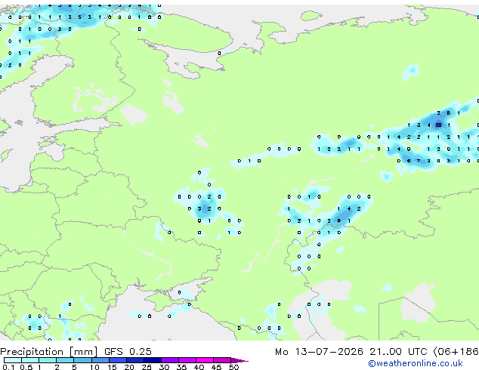Click the date 'Mo 13-07-2026' text
The width and height of the screenshot is (479, 370).
(319, 352)
